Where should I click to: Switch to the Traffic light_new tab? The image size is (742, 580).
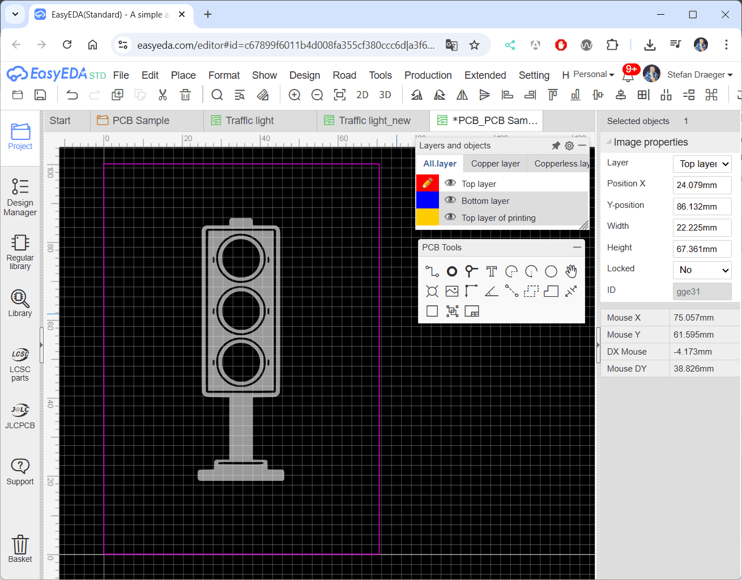[x=374, y=121]
